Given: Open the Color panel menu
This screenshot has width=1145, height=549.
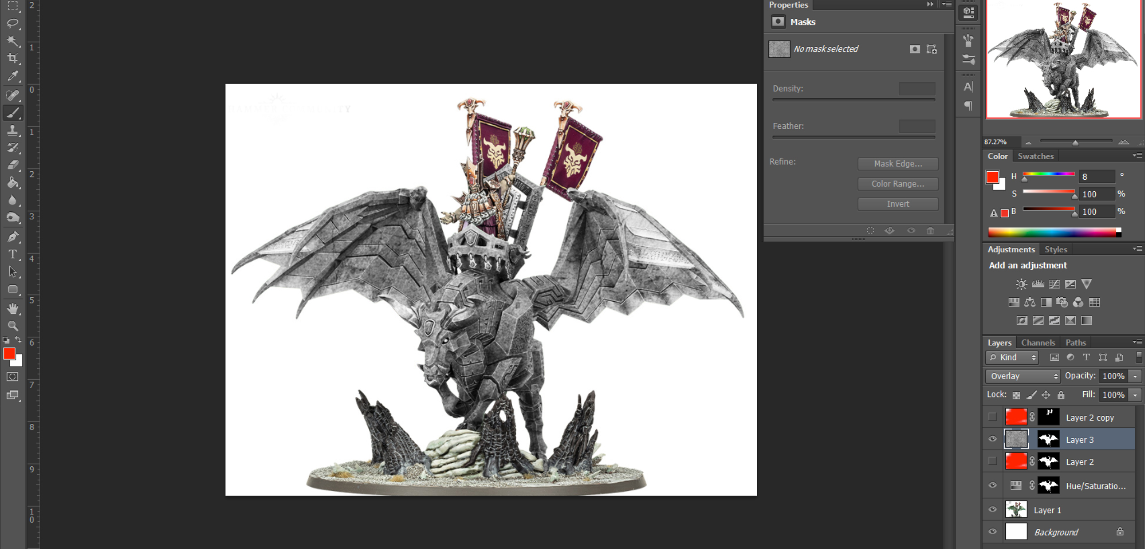Looking at the screenshot, I should pyautogui.click(x=1138, y=156).
